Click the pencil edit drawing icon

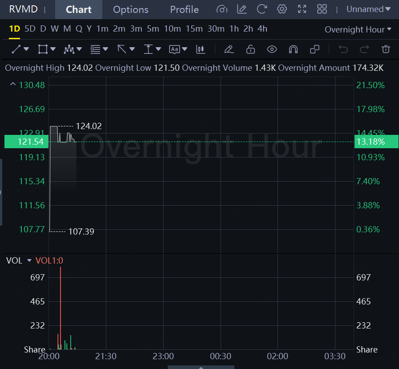229,49
